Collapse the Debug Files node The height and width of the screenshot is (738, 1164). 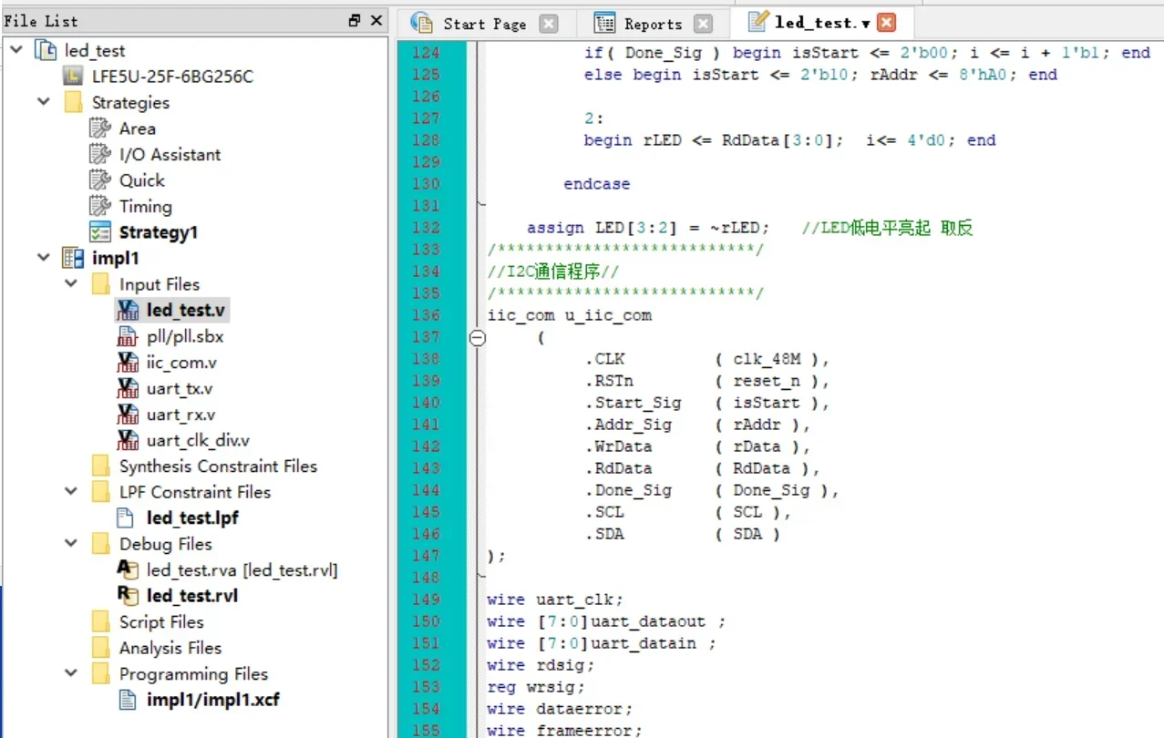[x=72, y=544]
